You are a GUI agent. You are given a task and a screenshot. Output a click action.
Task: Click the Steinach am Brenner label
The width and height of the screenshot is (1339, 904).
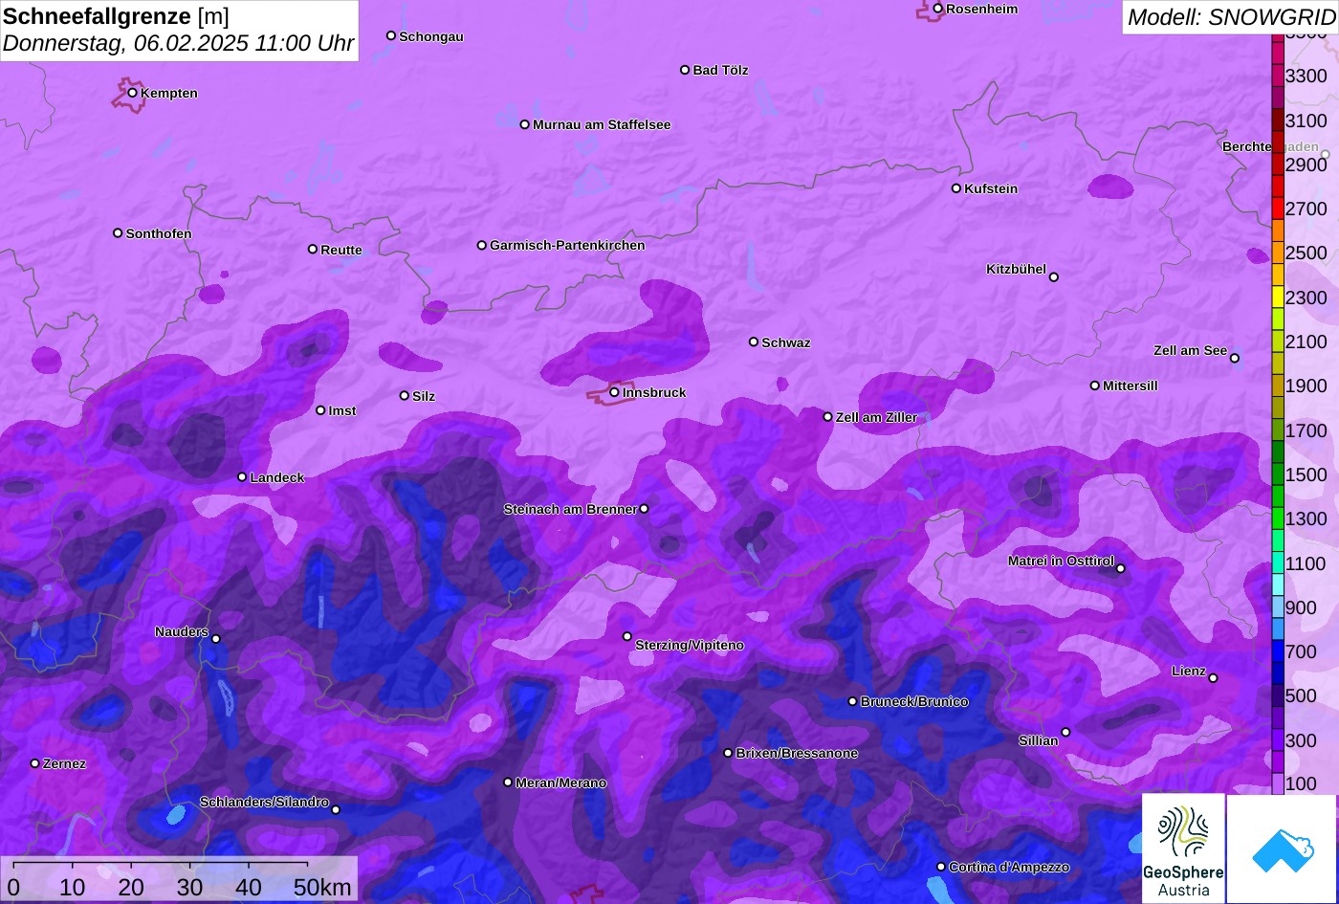(570, 509)
